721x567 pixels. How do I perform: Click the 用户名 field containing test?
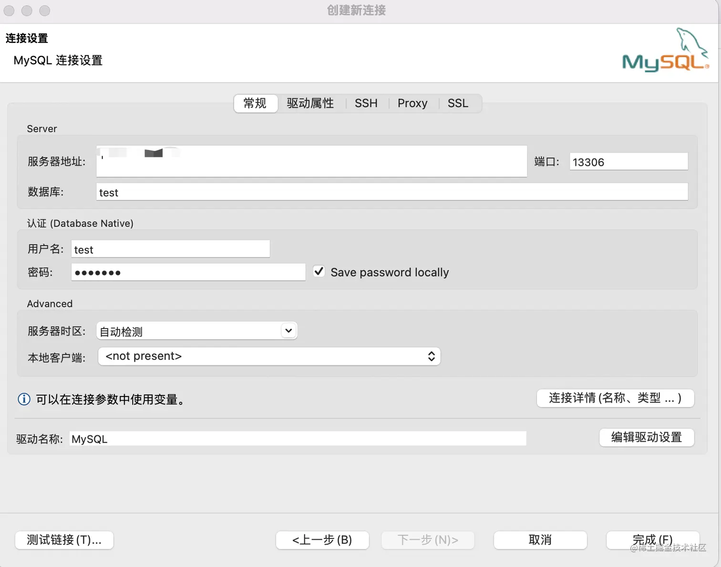coord(171,249)
